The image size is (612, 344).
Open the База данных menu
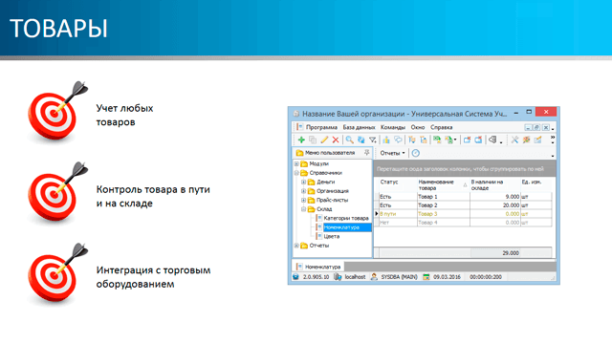360,127
